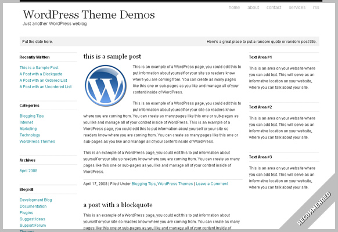
Task: Open 'this is a sample post' heading
Action: pyautogui.click(x=112, y=56)
